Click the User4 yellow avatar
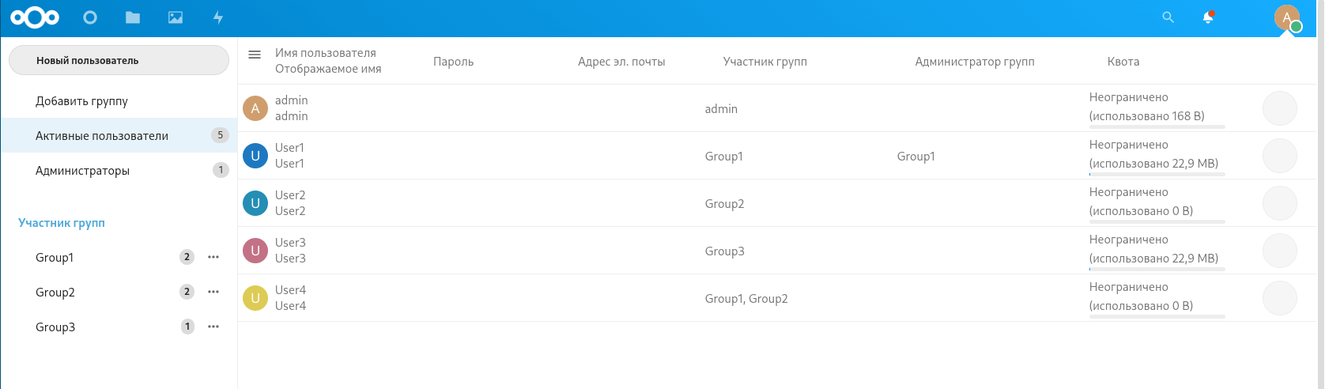1325x389 pixels. coord(255,298)
